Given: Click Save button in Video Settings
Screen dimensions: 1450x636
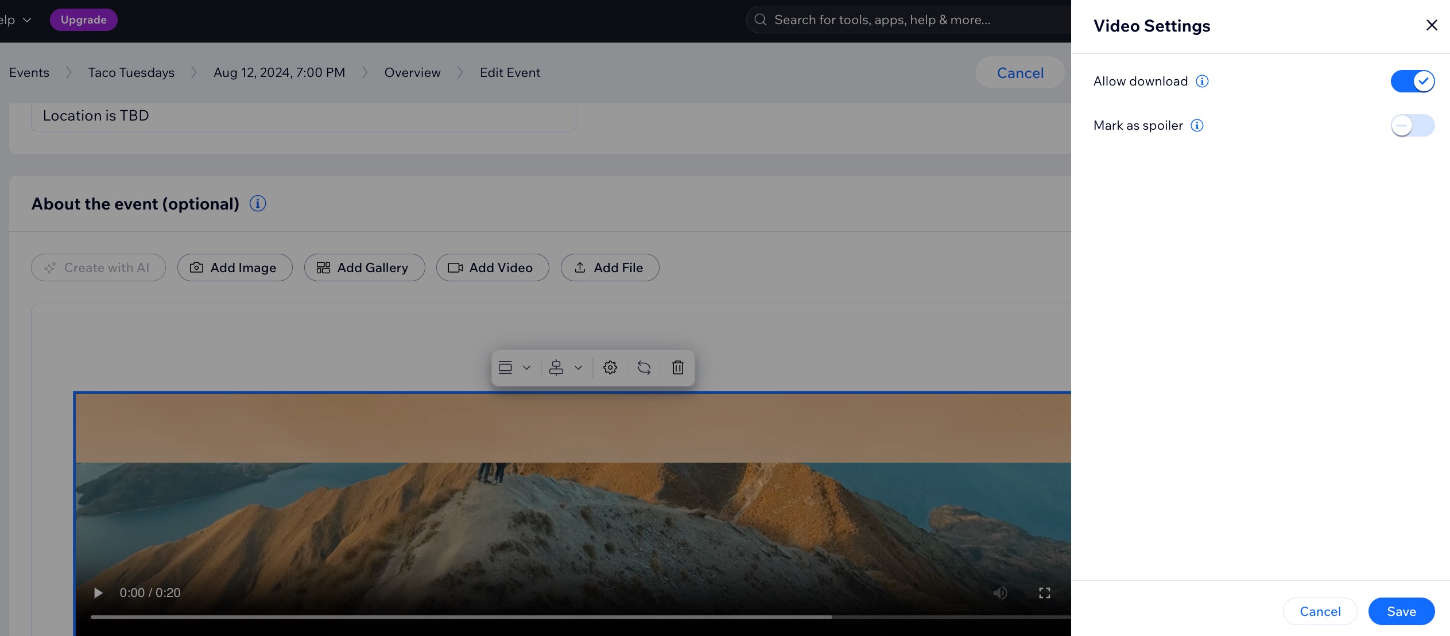Looking at the screenshot, I should point(1402,611).
